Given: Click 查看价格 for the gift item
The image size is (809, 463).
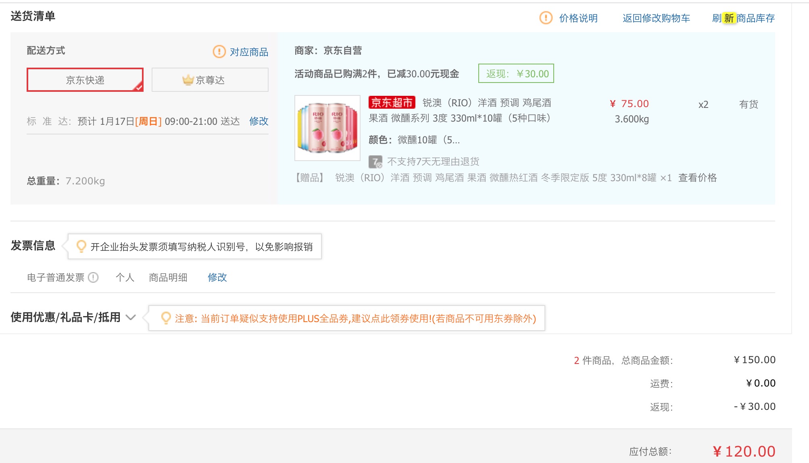Looking at the screenshot, I should click(x=697, y=178).
